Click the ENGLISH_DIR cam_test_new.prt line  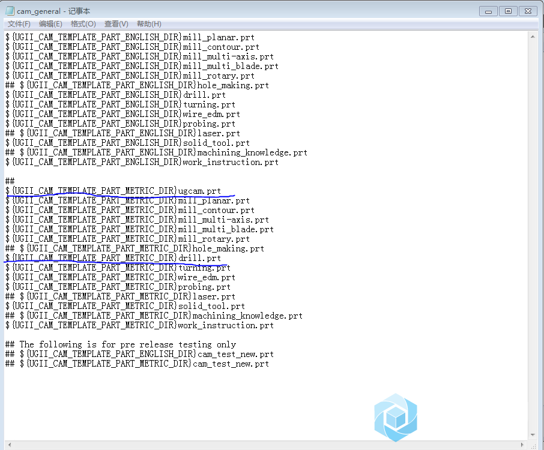140,355
